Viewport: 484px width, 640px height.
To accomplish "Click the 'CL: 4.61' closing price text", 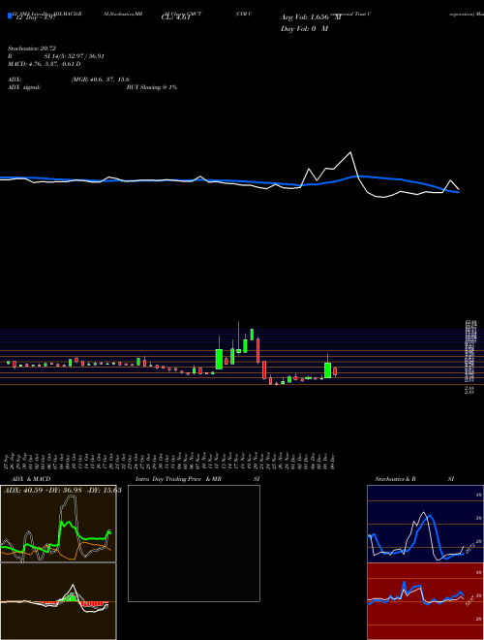I will pyautogui.click(x=176, y=18).
